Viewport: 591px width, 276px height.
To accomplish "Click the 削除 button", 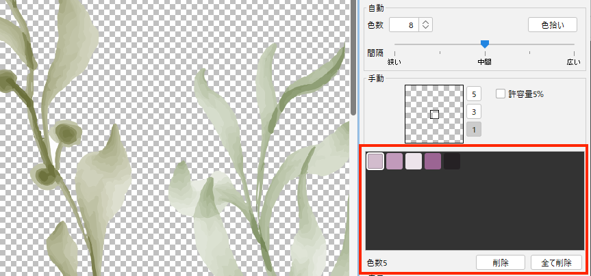I will 501,262.
